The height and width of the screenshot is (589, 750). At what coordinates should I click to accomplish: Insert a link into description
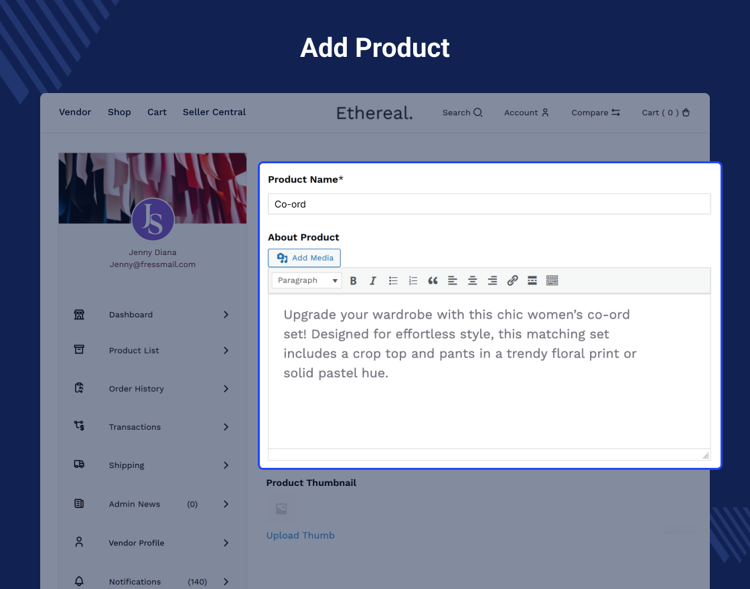click(x=512, y=280)
